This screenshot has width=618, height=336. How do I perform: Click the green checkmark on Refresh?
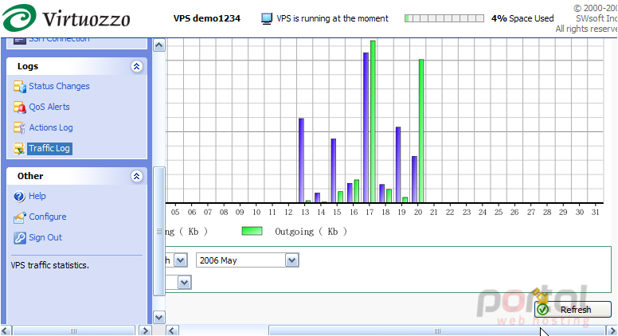tap(542, 310)
